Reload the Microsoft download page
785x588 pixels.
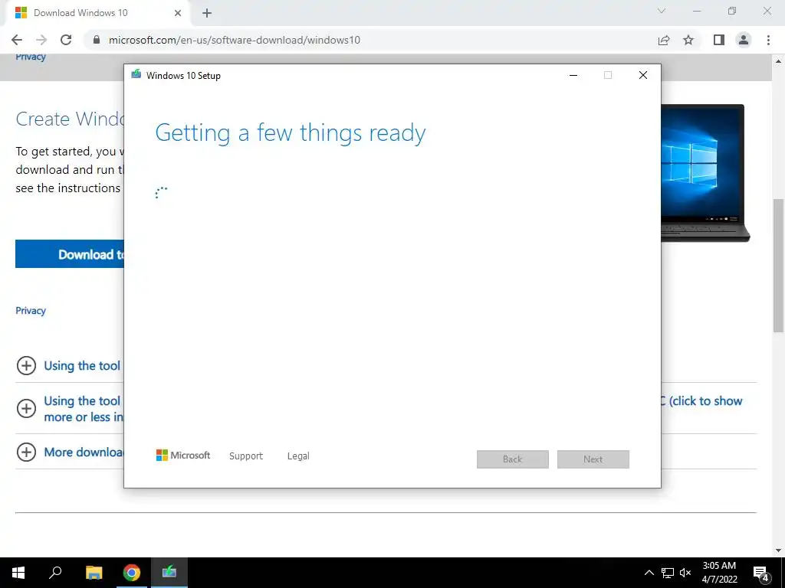[x=66, y=40]
